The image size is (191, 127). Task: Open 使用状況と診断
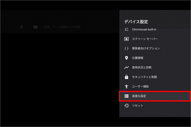pyautogui.click(x=142, y=67)
